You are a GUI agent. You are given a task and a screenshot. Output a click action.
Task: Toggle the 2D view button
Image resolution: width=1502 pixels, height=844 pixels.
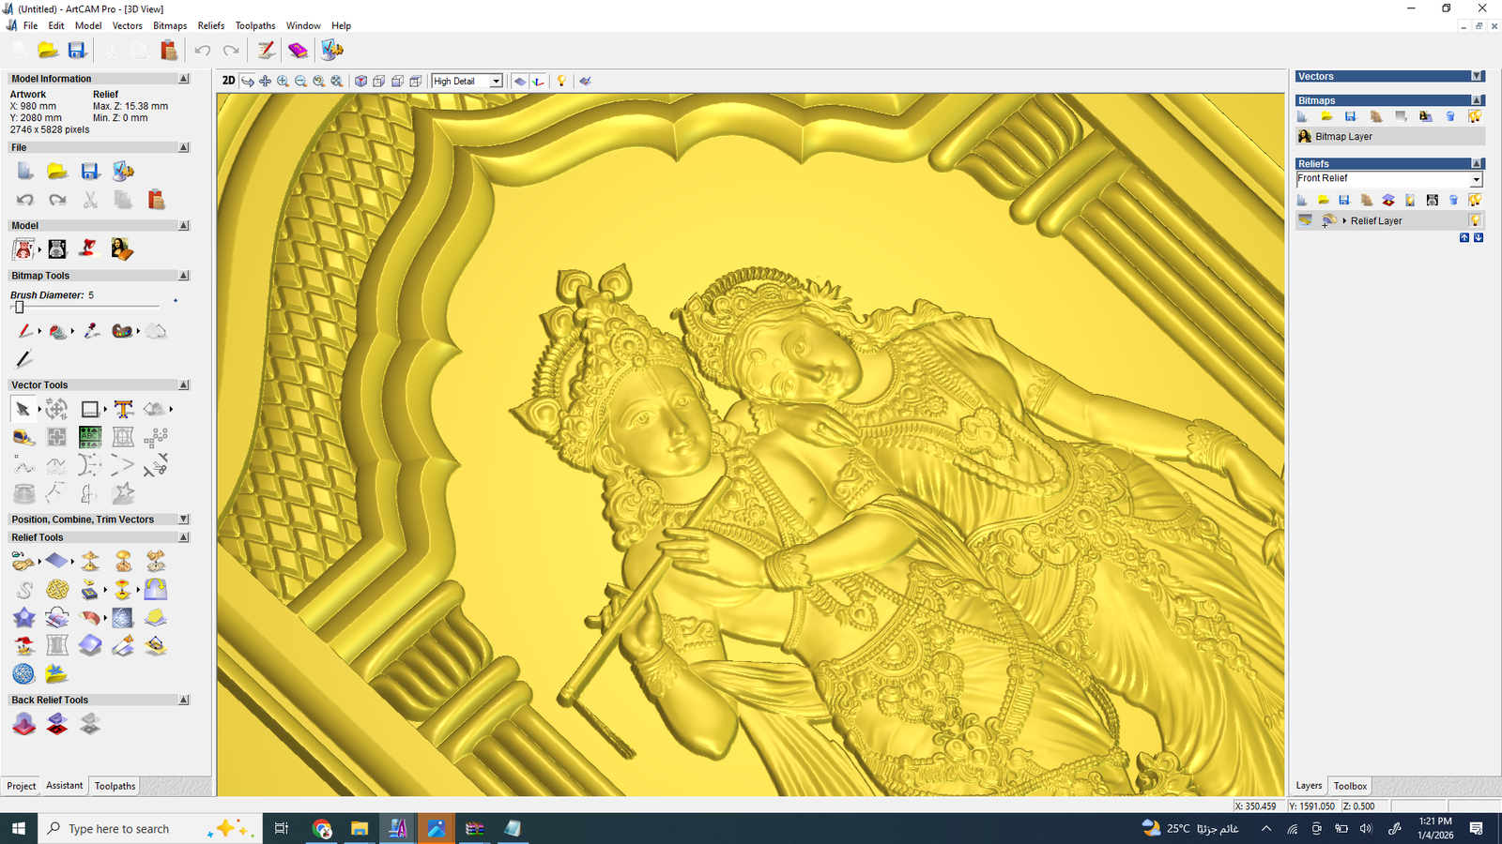[228, 82]
